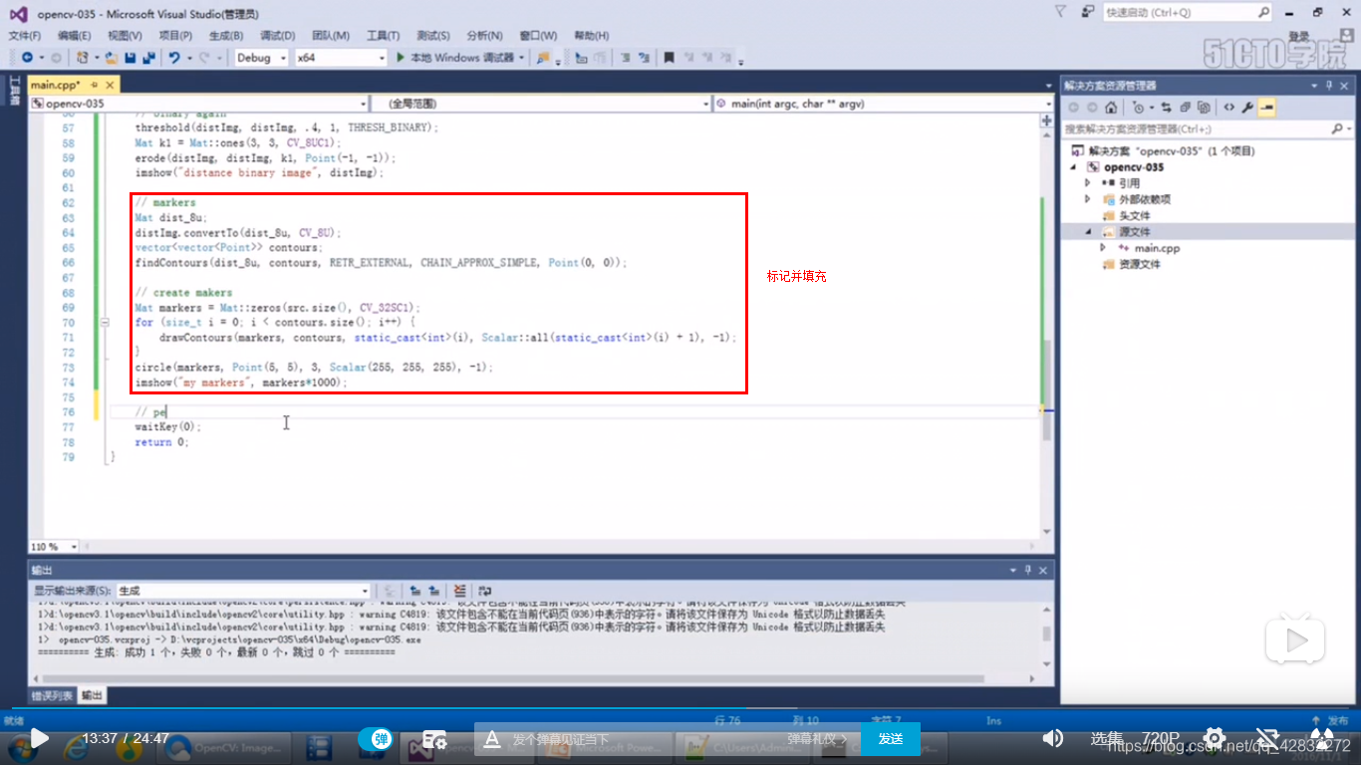Click the New Project toolbar icon
1361x765 pixels.
[83, 58]
